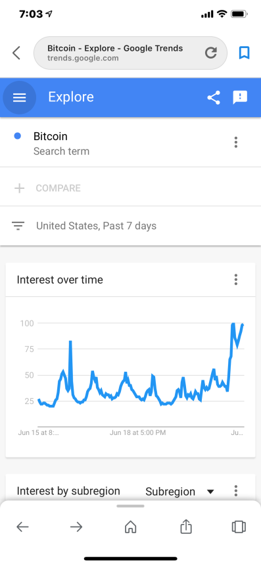Expand the Subregion dropdown
The height and width of the screenshot is (566, 261).
pyautogui.click(x=180, y=491)
